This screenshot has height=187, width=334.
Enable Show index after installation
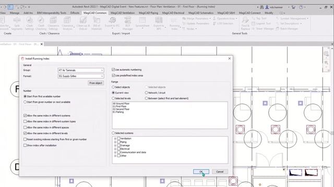point(25,145)
